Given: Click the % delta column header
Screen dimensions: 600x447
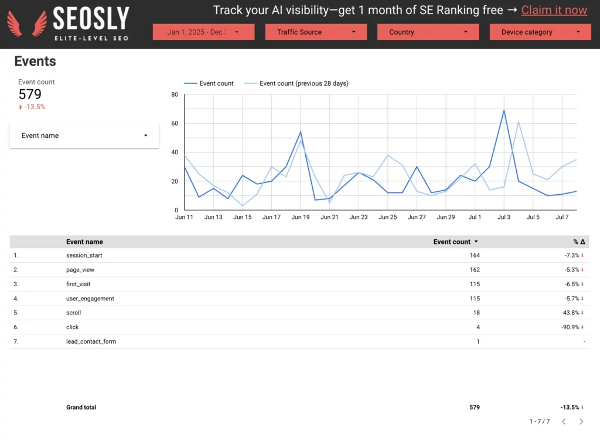Looking at the screenshot, I should (579, 242).
